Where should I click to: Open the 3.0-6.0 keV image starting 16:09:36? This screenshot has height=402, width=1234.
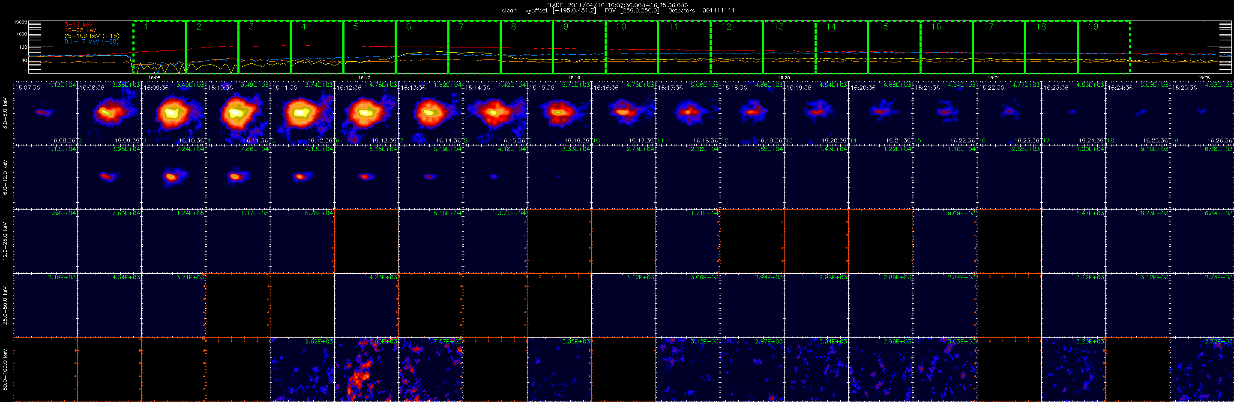pyautogui.click(x=174, y=113)
